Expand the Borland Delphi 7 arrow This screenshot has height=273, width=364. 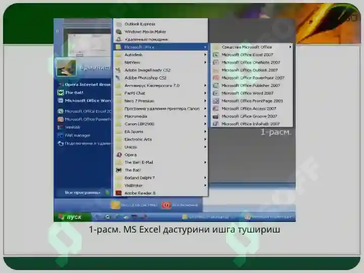click(205, 178)
